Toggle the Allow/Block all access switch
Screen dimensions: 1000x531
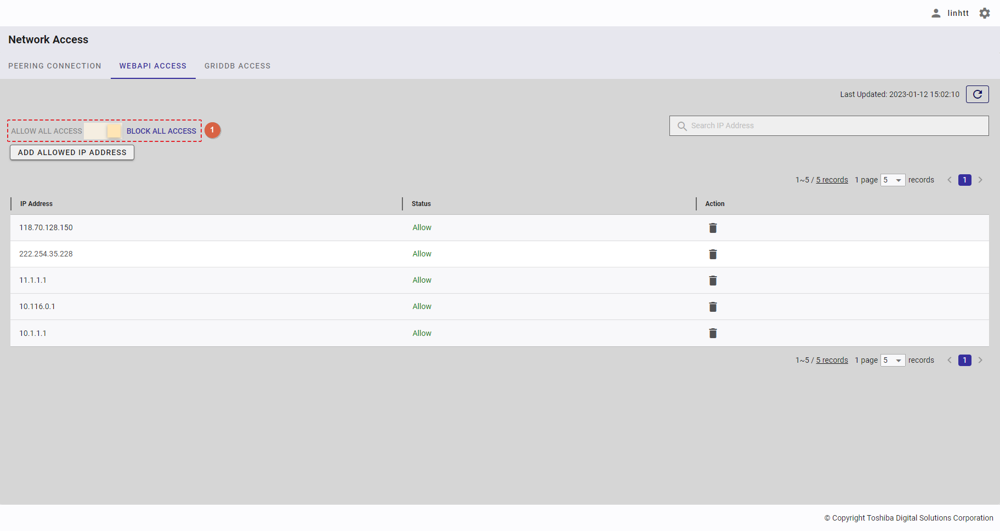[x=104, y=131]
